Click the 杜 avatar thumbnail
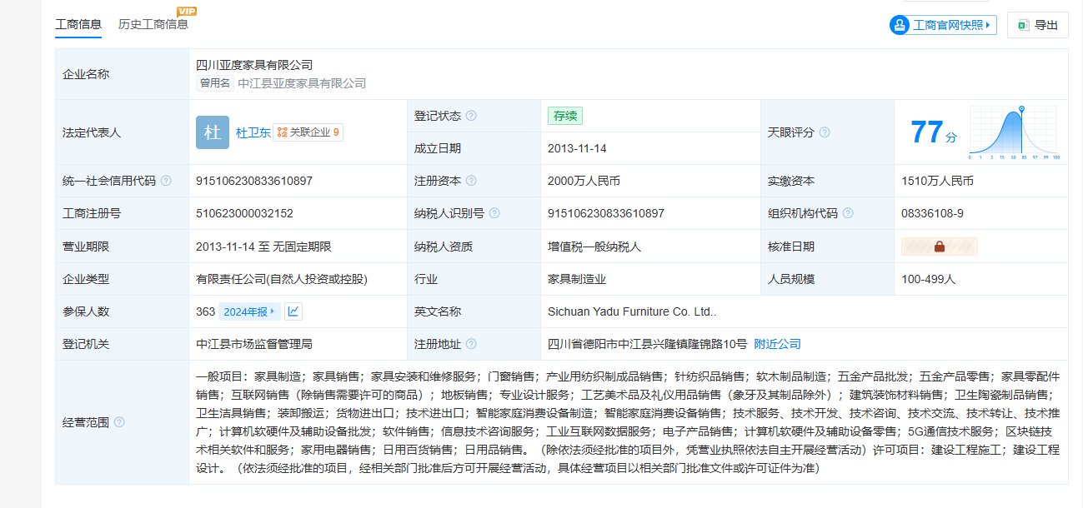 (x=212, y=132)
